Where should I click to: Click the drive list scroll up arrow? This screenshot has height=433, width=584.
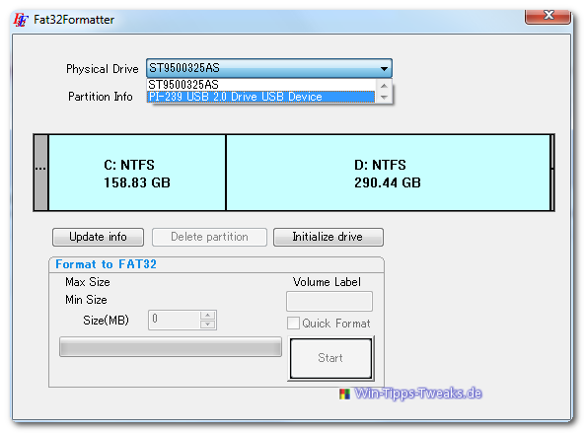click(x=384, y=86)
